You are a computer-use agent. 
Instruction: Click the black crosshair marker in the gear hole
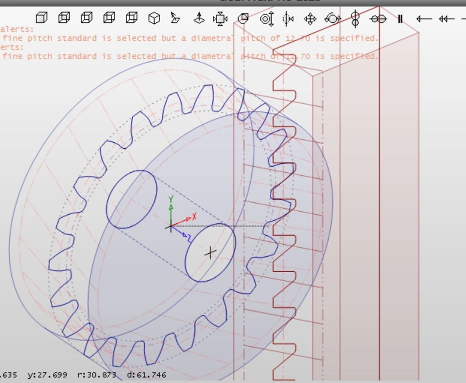click(210, 253)
